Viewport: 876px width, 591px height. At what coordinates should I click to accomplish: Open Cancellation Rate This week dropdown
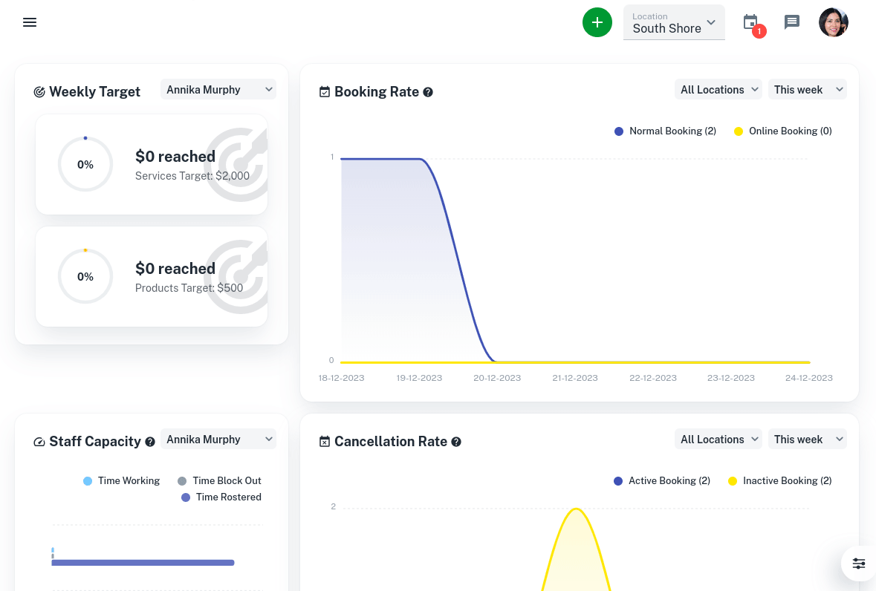tap(808, 440)
